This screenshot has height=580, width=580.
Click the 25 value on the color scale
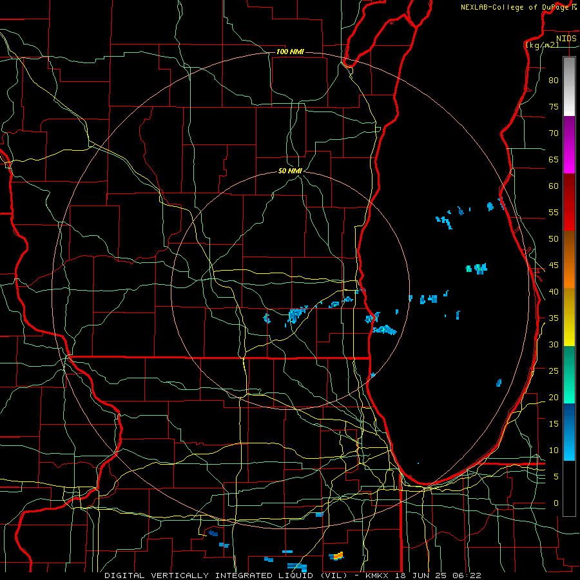point(554,371)
